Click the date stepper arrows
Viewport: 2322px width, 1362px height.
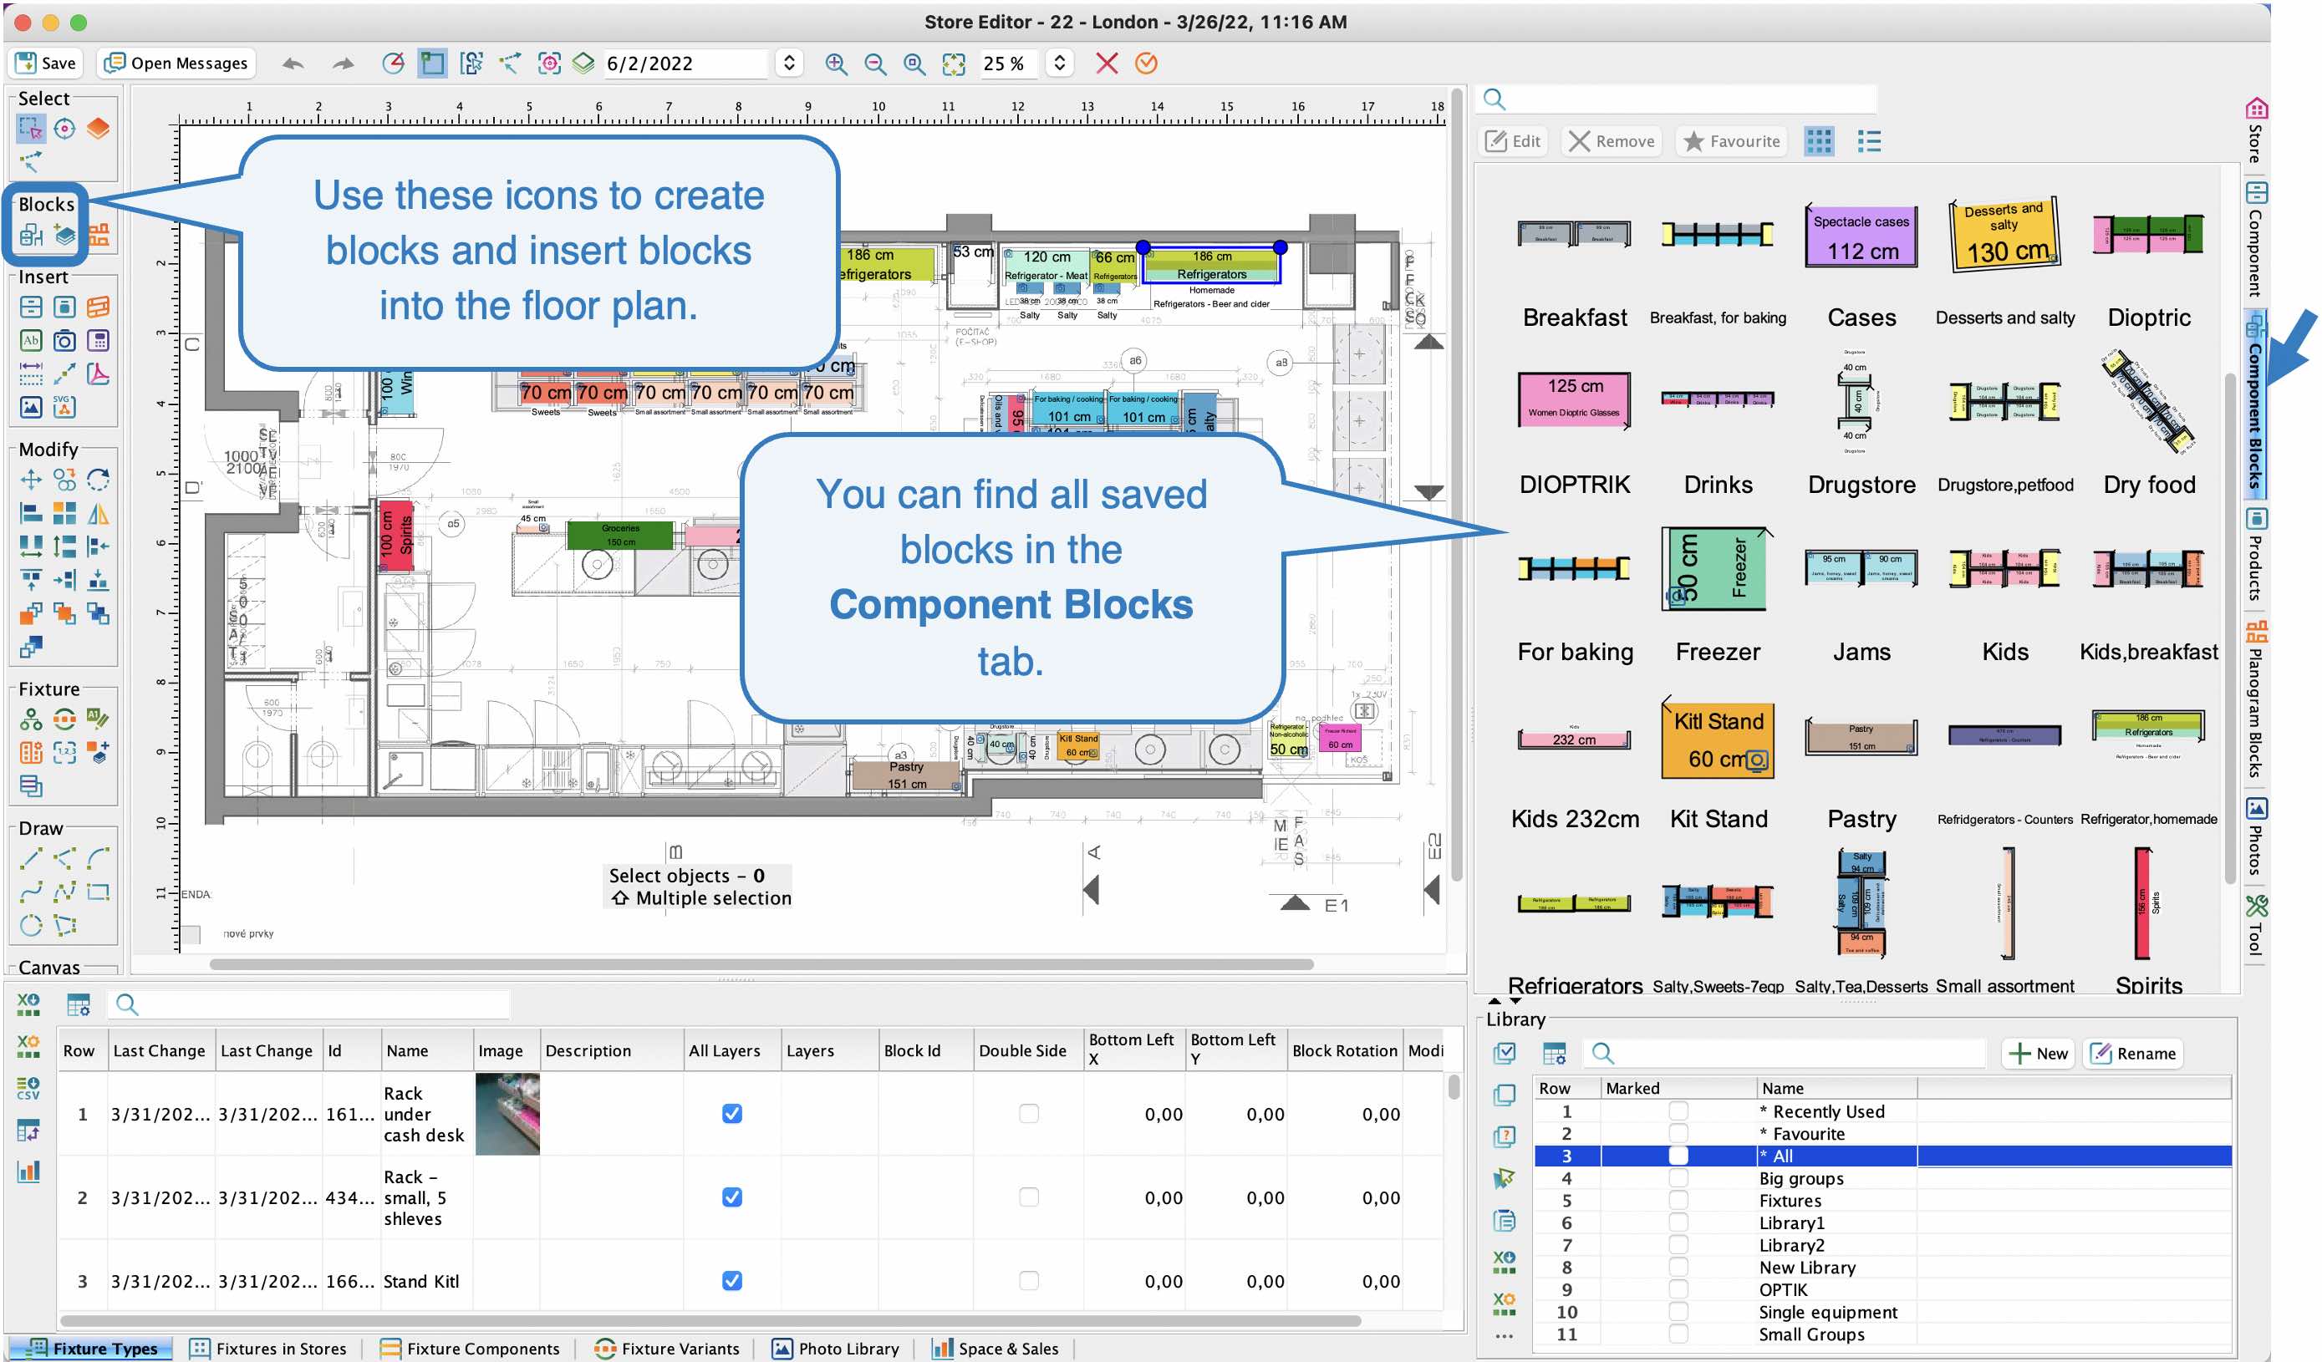[x=788, y=64]
